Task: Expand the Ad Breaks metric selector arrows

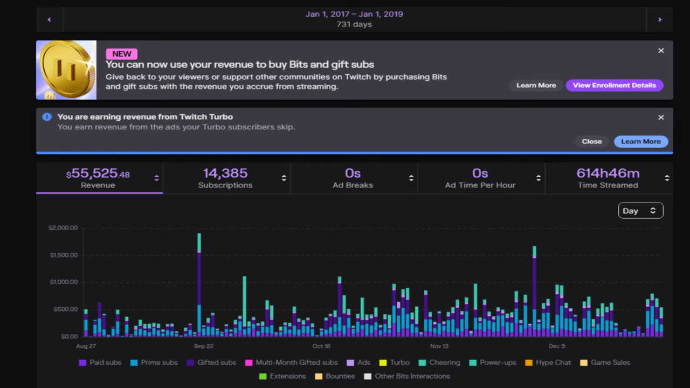Action: [411, 178]
